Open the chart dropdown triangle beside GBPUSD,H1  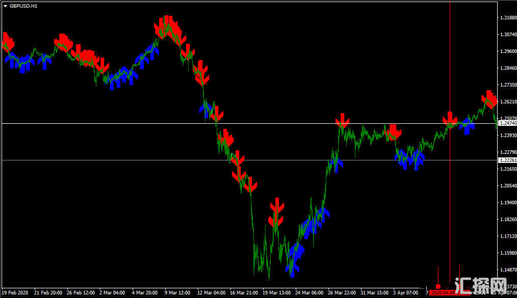(5, 6)
